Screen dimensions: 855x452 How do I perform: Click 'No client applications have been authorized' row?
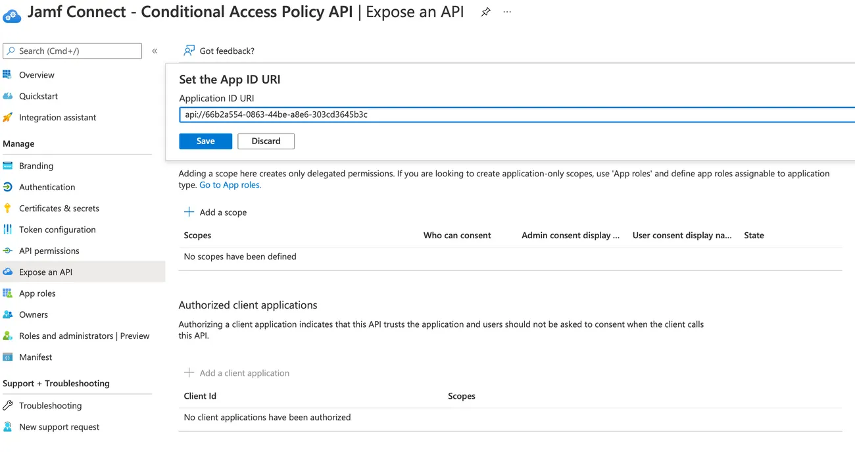[x=510, y=417]
